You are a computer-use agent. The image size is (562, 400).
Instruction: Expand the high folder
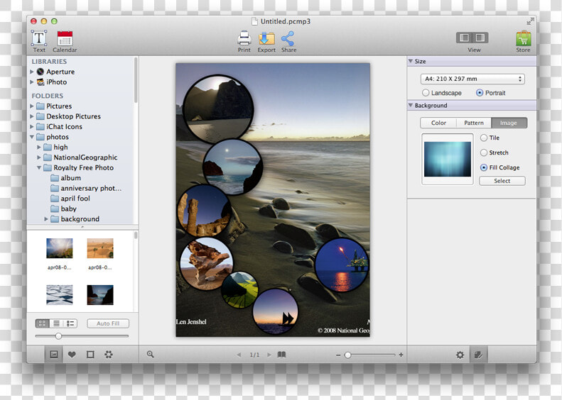39,147
